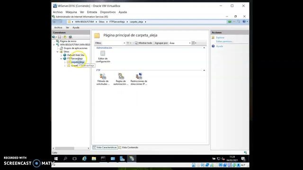The width and height of the screenshot is (303, 170).
Task: Click the save icon in Conexiones toolbar
Action: pyautogui.click(x=60, y=37)
